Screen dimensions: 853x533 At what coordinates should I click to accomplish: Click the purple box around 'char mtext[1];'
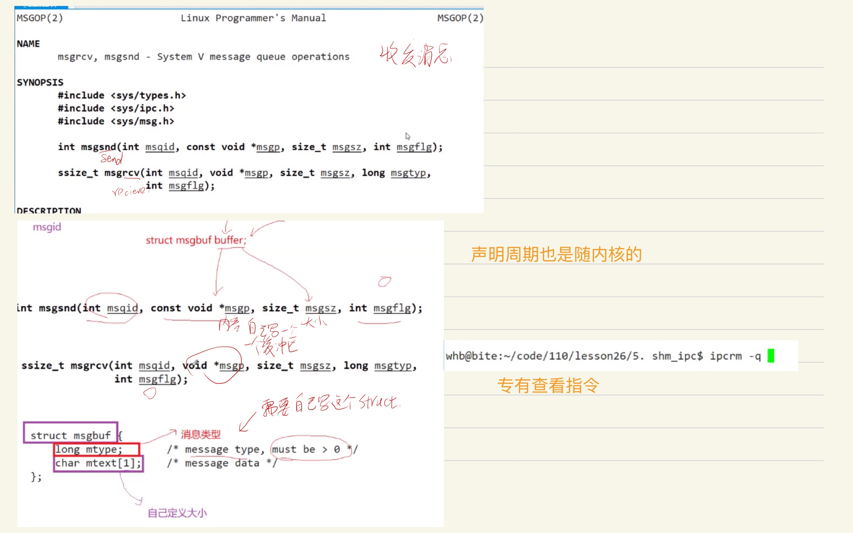tap(98, 463)
